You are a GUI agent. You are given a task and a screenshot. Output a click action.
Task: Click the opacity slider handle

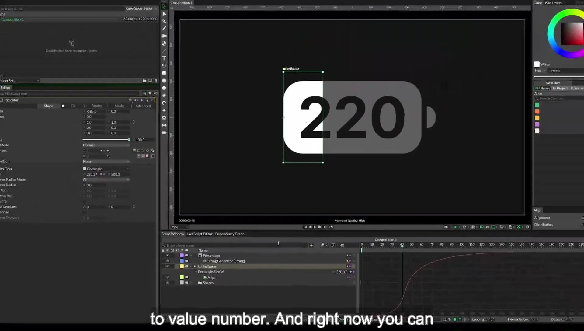[129, 140]
